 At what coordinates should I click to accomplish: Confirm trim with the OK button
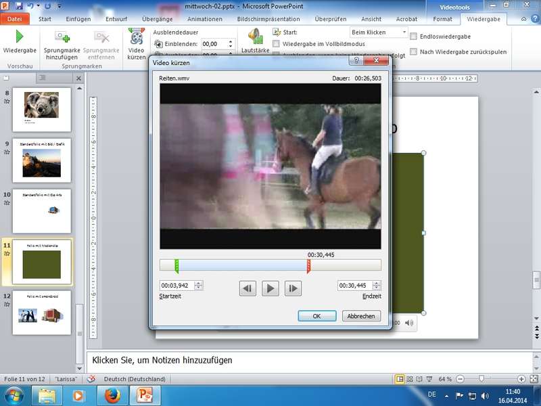pyautogui.click(x=316, y=316)
